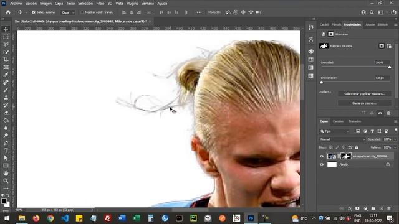Switch to the Trazados tab
Viewport: 399px width, 224px height.
pyautogui.click(x=355, y=121)
